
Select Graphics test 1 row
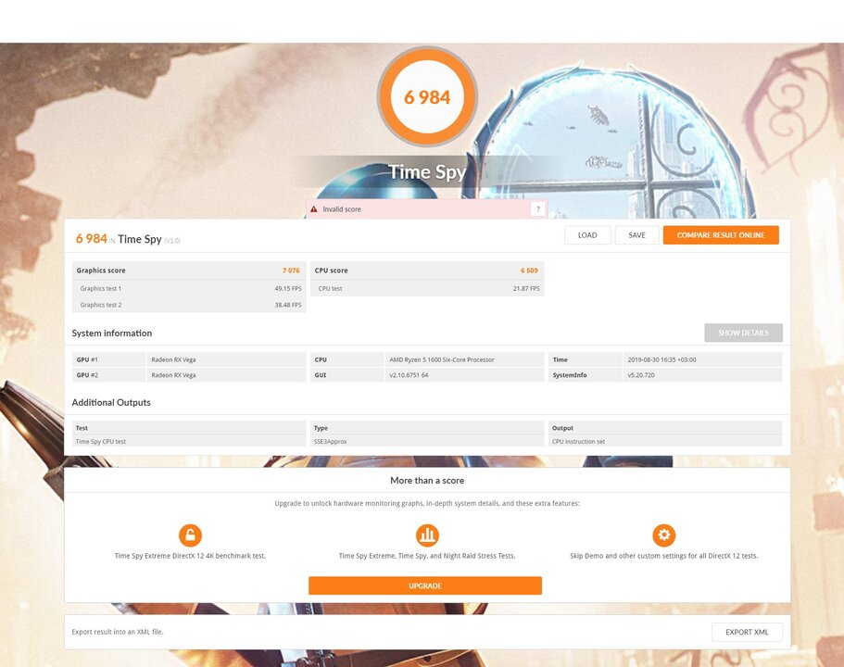tap(189, 288)
